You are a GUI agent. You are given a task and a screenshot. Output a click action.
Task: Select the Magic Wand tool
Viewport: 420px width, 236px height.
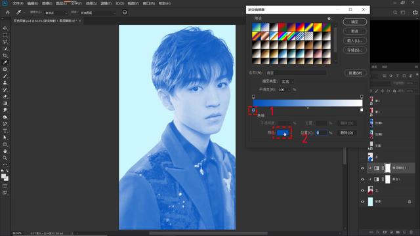coord(5,49)
